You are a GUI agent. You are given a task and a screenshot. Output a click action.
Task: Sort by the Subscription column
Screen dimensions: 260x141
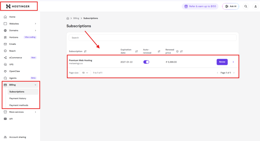coord(85,51)
